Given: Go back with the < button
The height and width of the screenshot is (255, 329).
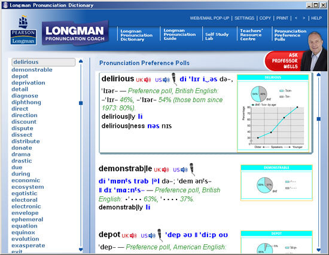Looking at the screenshot, I should click(x=296, y=18).
